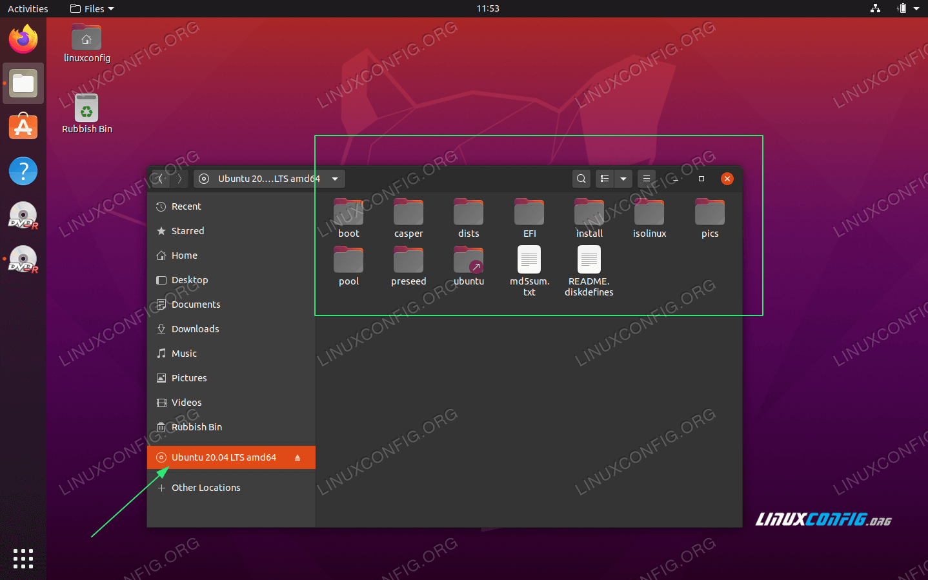Viewport: 928px width, 580px height.
Task: Open Pictures in sidebar
Action: click(231, 378)
